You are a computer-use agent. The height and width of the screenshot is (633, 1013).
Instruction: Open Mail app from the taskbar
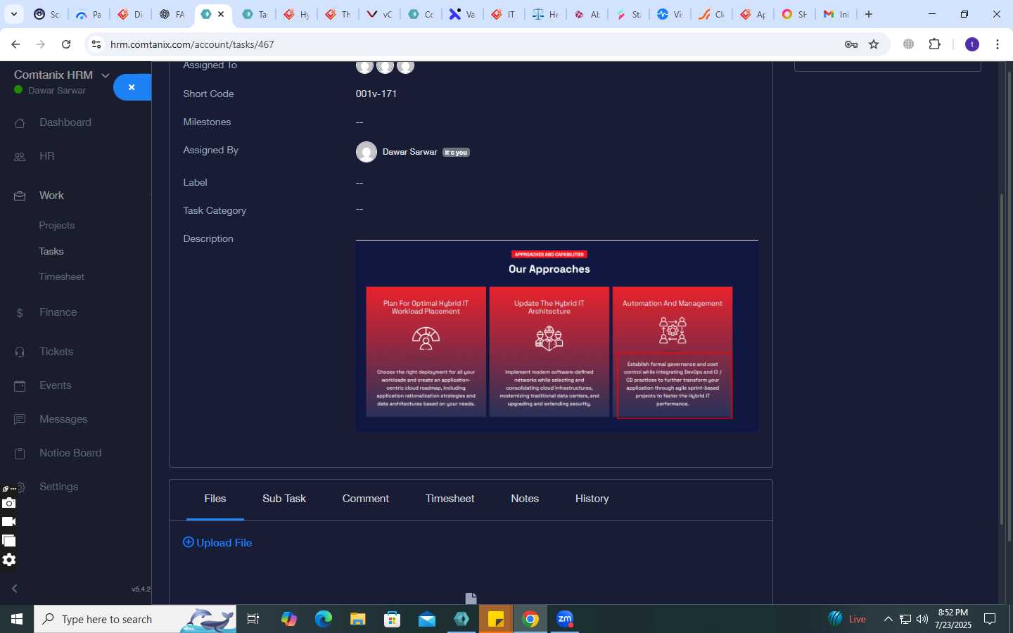(x=427, y=619)
